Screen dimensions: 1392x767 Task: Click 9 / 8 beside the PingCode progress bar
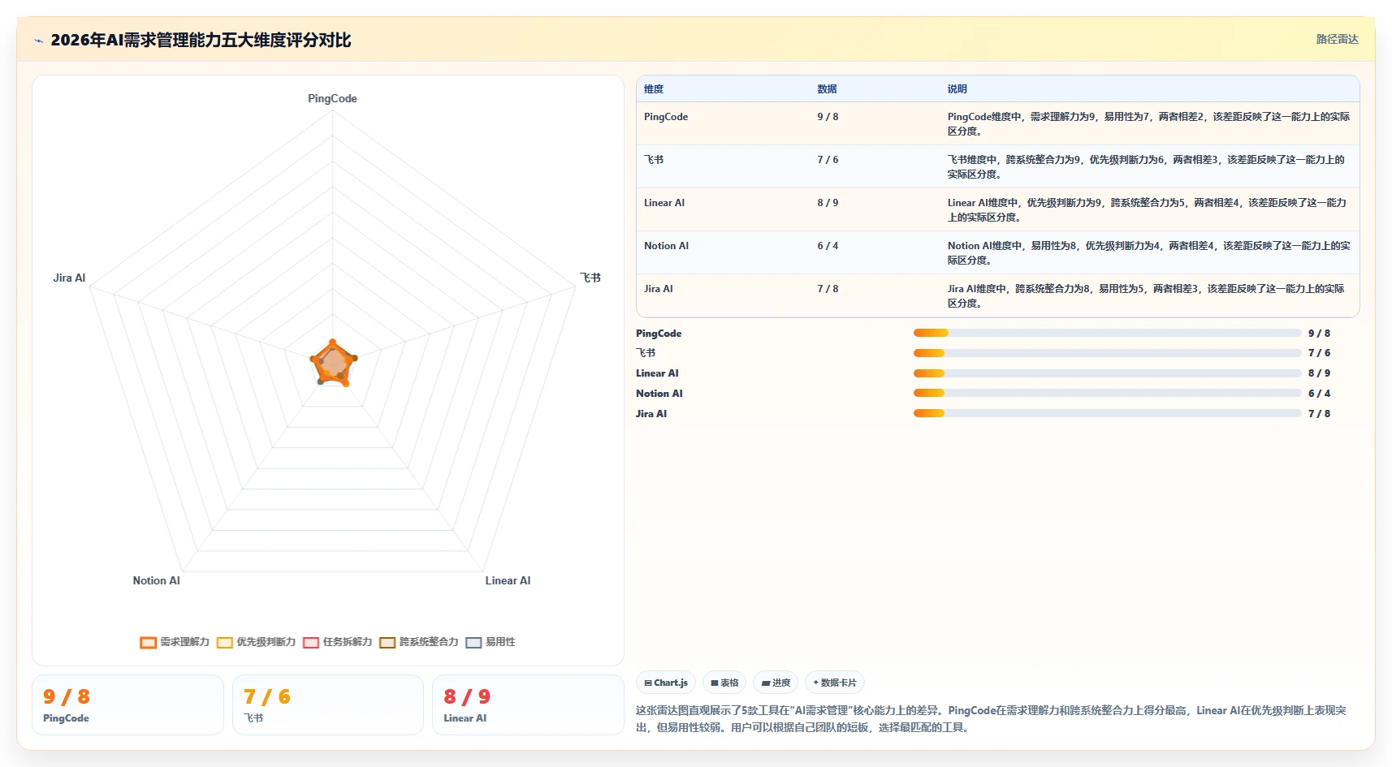coord(1319,334)
